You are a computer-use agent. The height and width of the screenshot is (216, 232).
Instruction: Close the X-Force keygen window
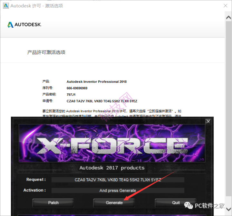pos(208,122)
